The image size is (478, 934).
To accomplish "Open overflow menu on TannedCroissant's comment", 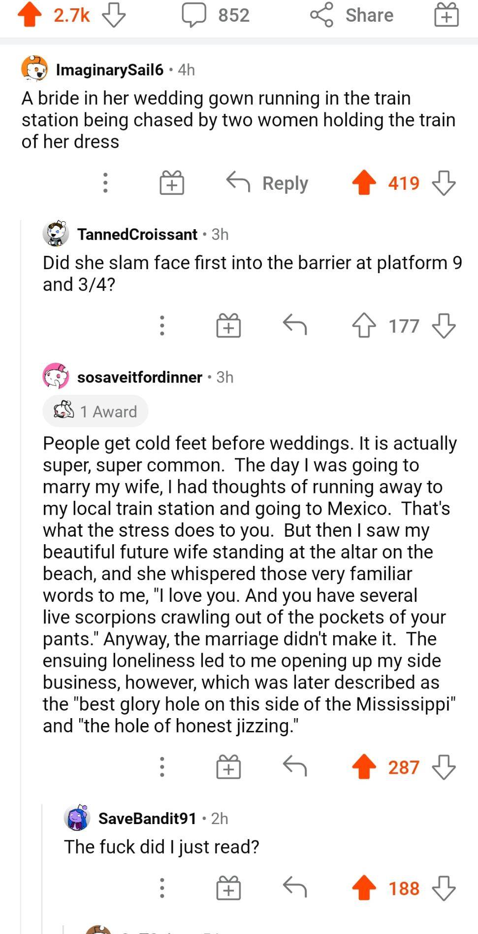I will coord(162,325).
